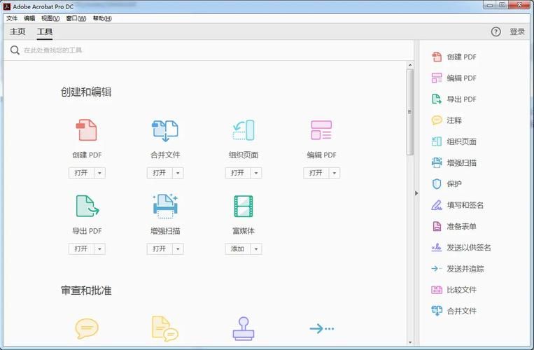The height and width of the screenshot is (350, 534).
Task: Open 注释 in right sidebar
Action: coord(447,120)
